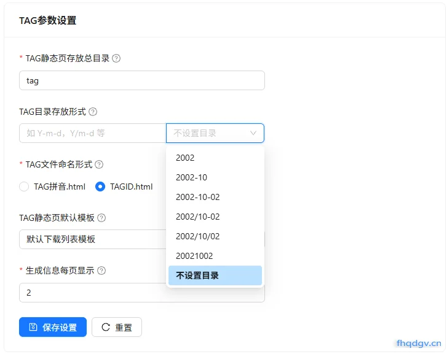Choose the 2002-10 directory format option
The height and width of the screenshot is (354, 447).
(215, 177)
